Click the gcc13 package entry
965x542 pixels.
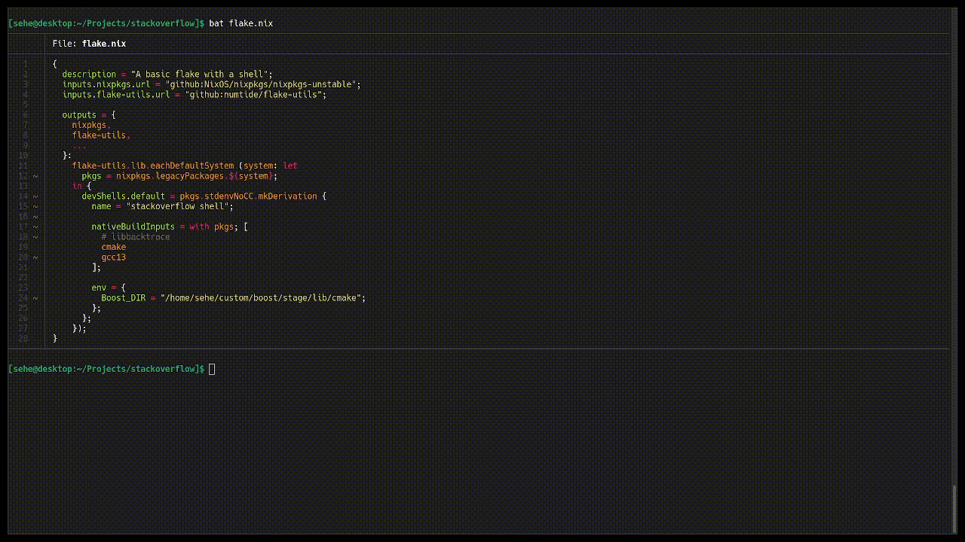(114, 257)
